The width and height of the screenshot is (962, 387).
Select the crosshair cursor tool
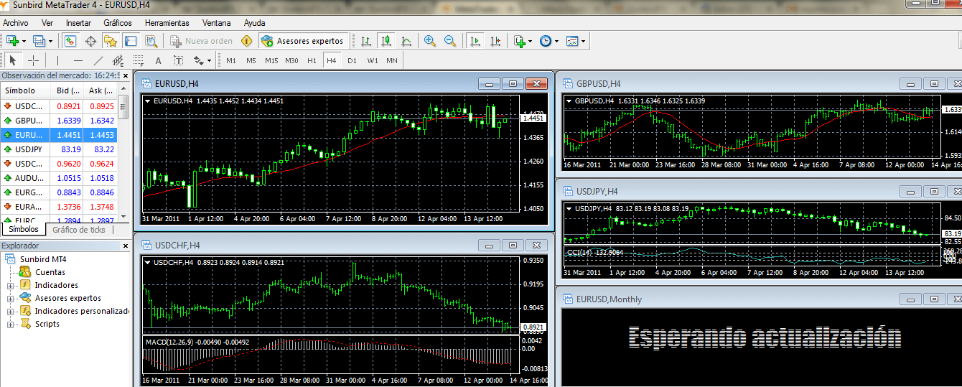(x=33, y=60)
